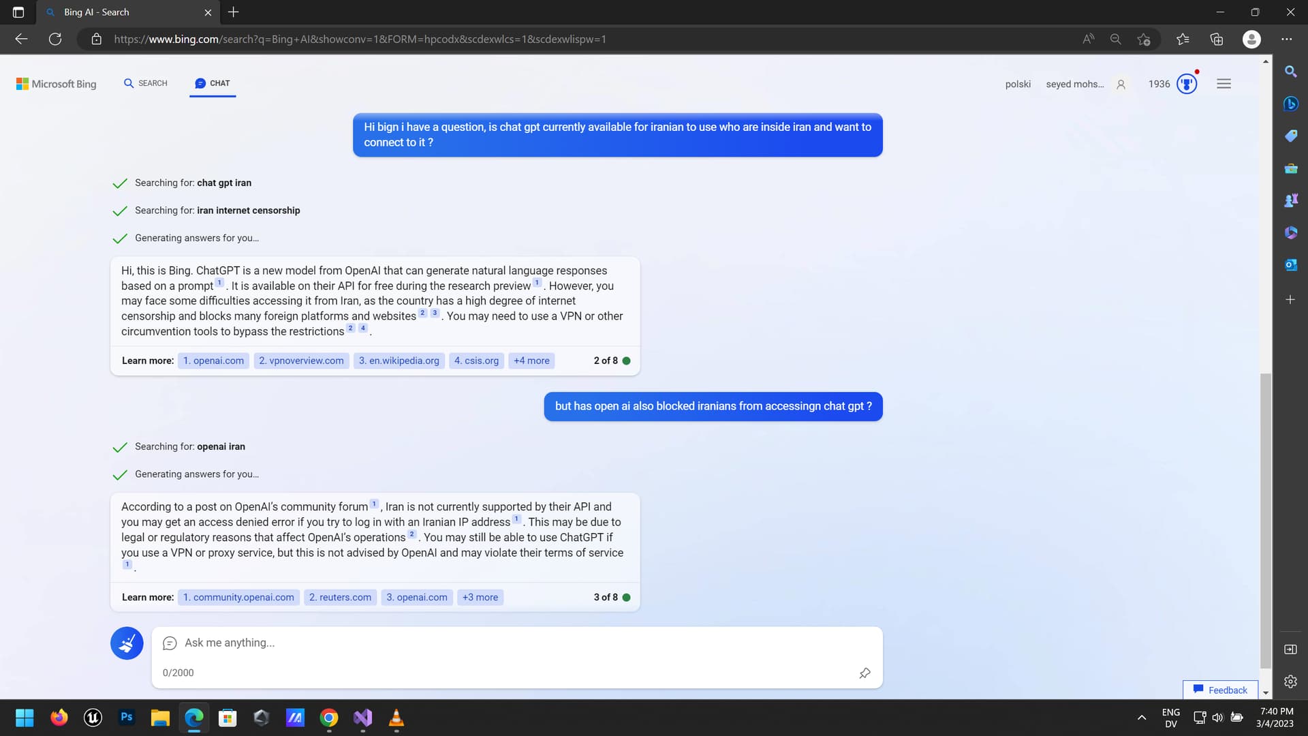Open the Games icon in Edge sidebar
Screen dimensions: 1308x736
[x=1291, y=200]
